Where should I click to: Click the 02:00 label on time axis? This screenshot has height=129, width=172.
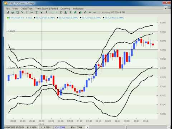pos(99,121)
